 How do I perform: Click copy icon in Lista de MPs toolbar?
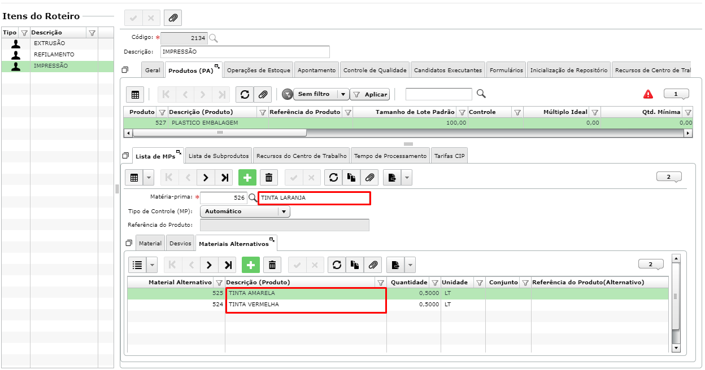click(x=351, y=178)
